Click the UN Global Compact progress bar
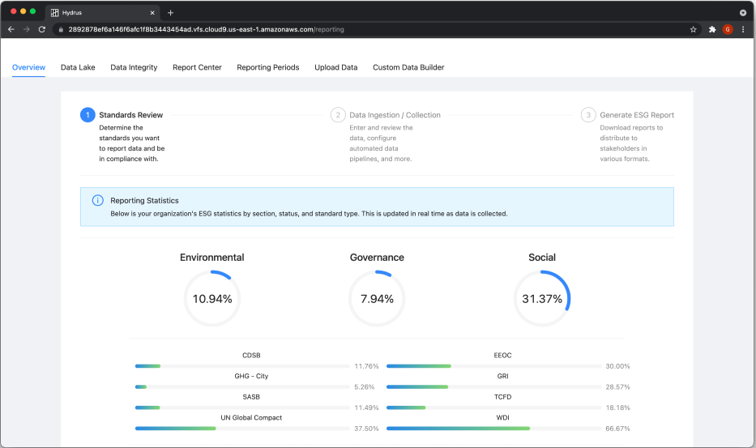 (x=243, y=429)
